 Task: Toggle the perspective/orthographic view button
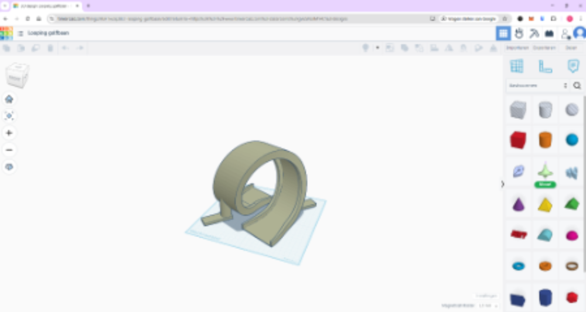point(9,167)
